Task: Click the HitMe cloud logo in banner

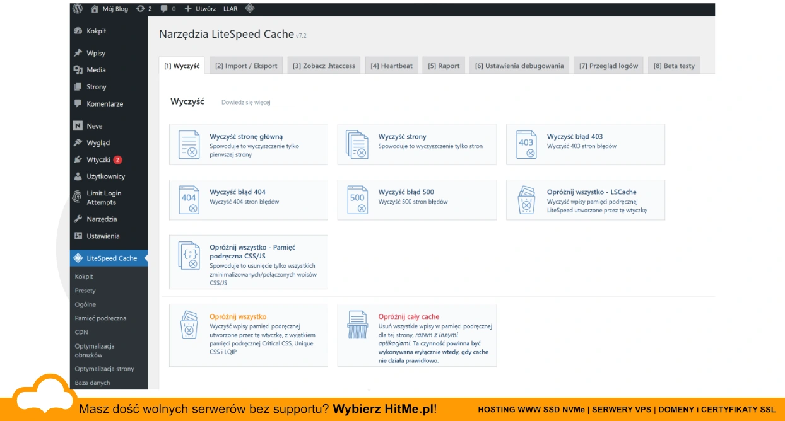Action: coord(44,395)
